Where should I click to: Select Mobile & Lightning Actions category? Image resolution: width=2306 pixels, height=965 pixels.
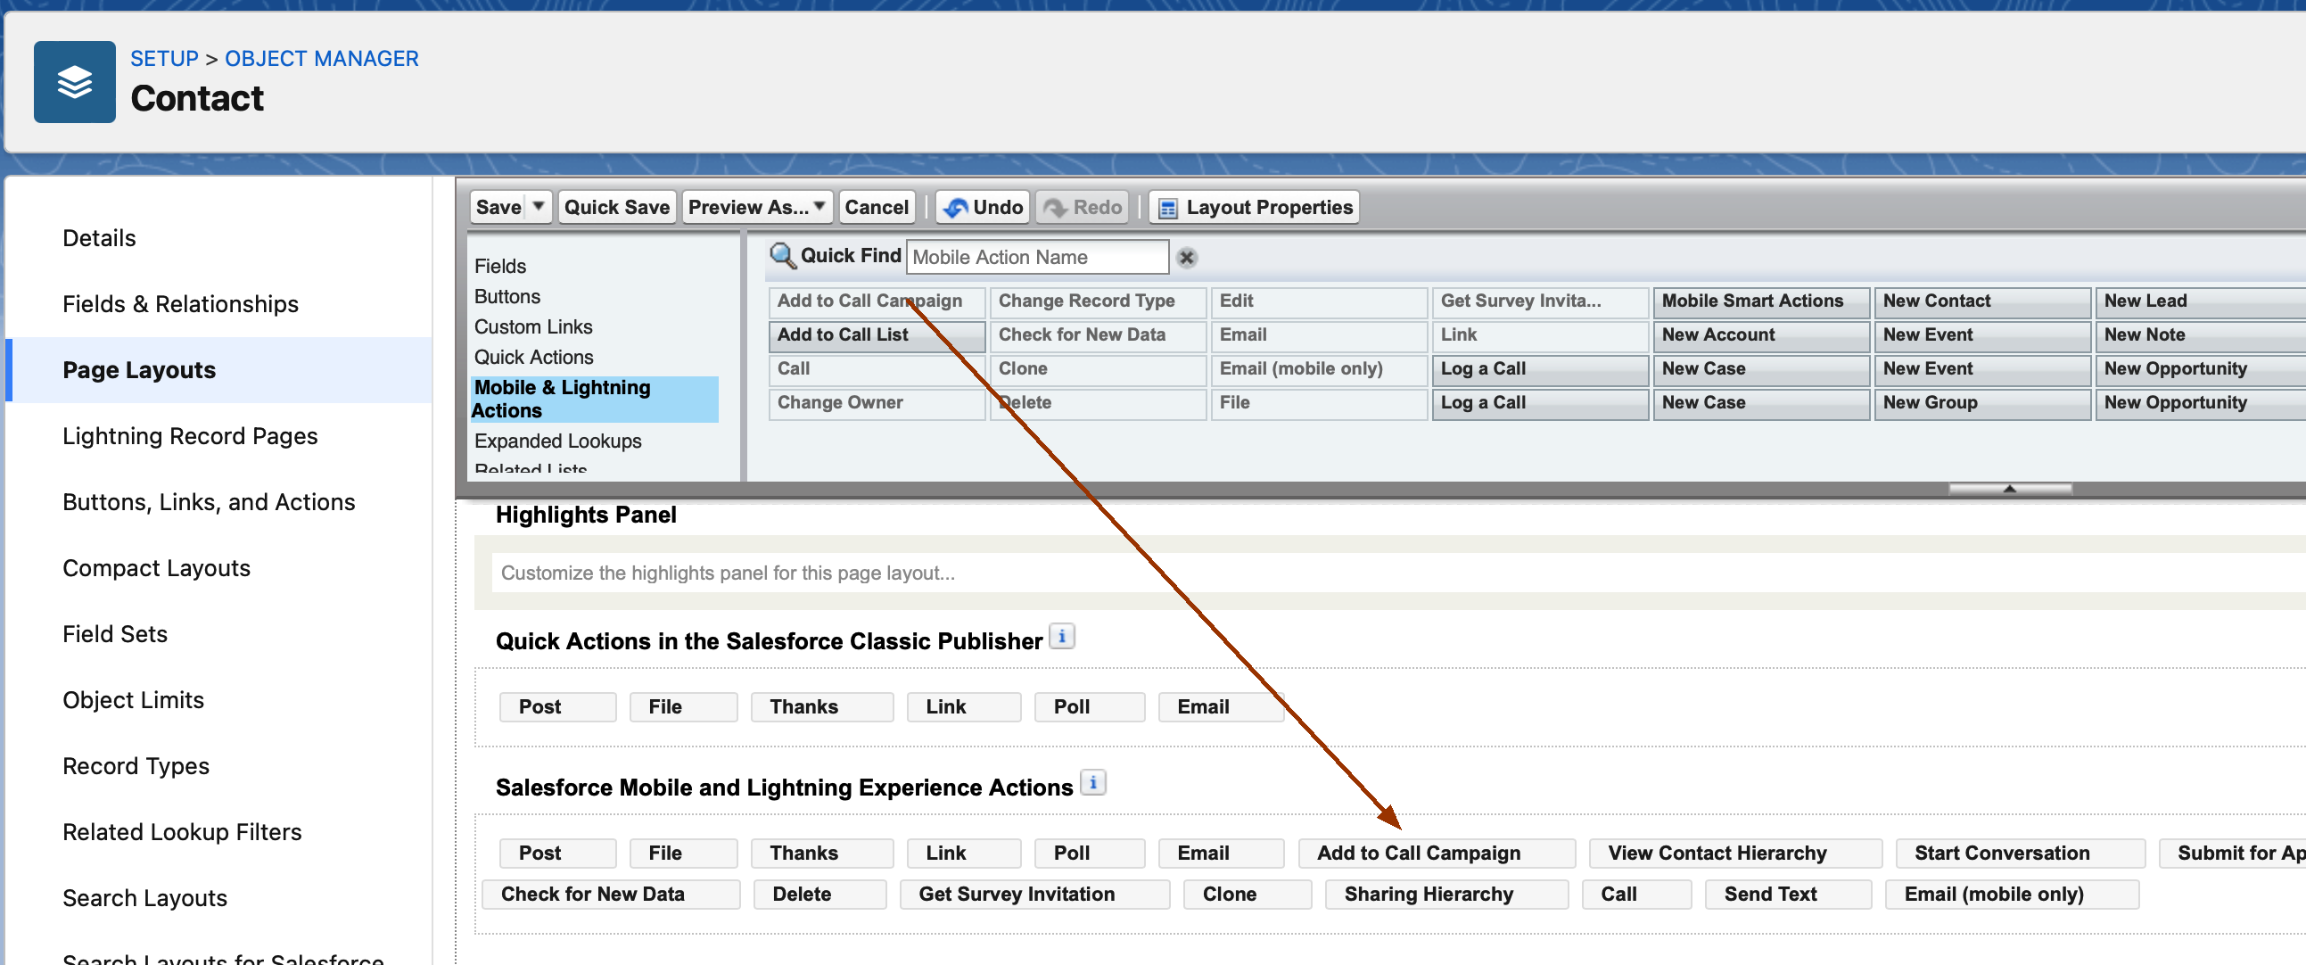point(595,400)
